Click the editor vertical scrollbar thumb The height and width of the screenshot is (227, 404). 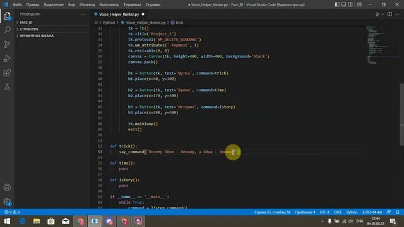click(401, 115)
